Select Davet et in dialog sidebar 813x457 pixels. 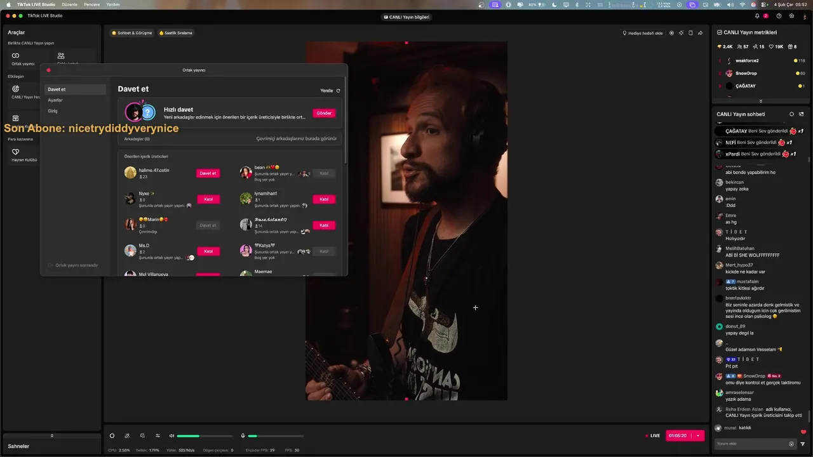[x=75, y=89]
